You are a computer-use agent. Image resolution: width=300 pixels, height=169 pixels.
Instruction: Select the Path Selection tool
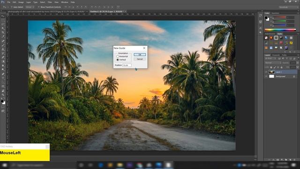3,83
